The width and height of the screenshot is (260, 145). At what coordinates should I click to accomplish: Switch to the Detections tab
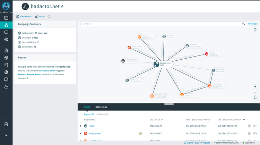pyautogui.click(x=101, y=107)
